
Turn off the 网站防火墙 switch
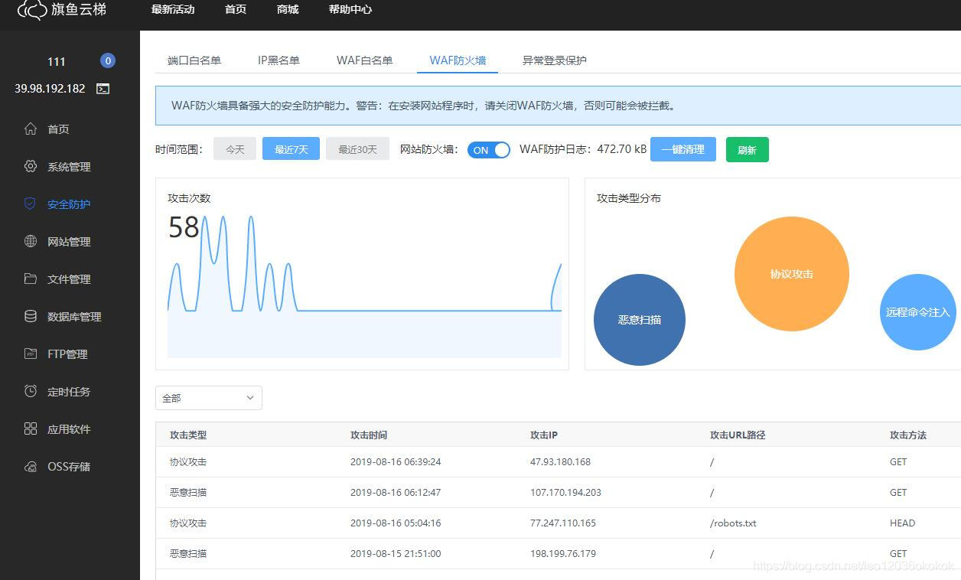(x=489, y=150)
